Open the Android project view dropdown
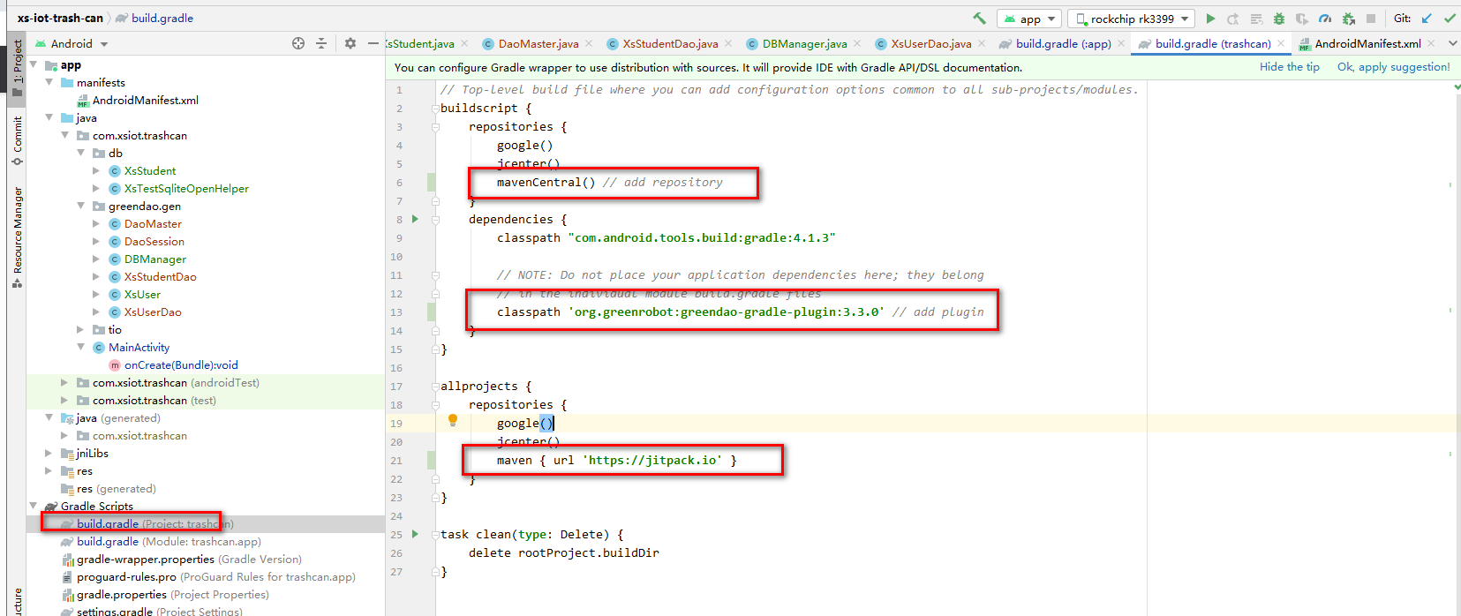1461x616 pixels. pos(72,43)
